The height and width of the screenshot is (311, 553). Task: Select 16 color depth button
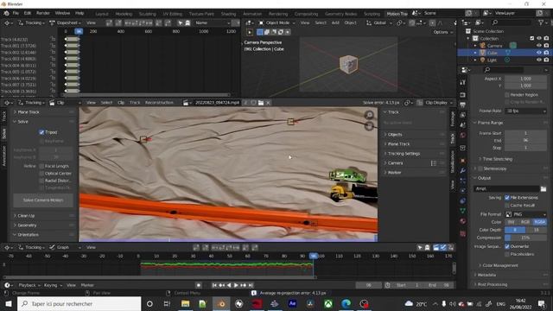[x=536, y=230]
